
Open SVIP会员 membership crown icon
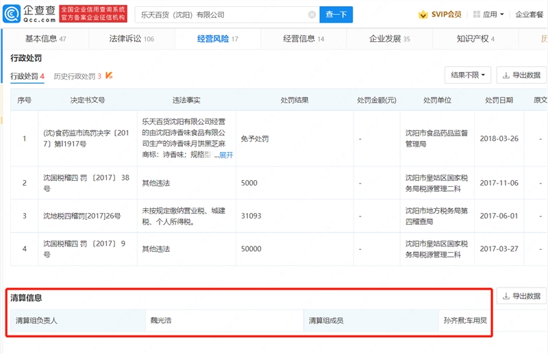tap(423, 14)
